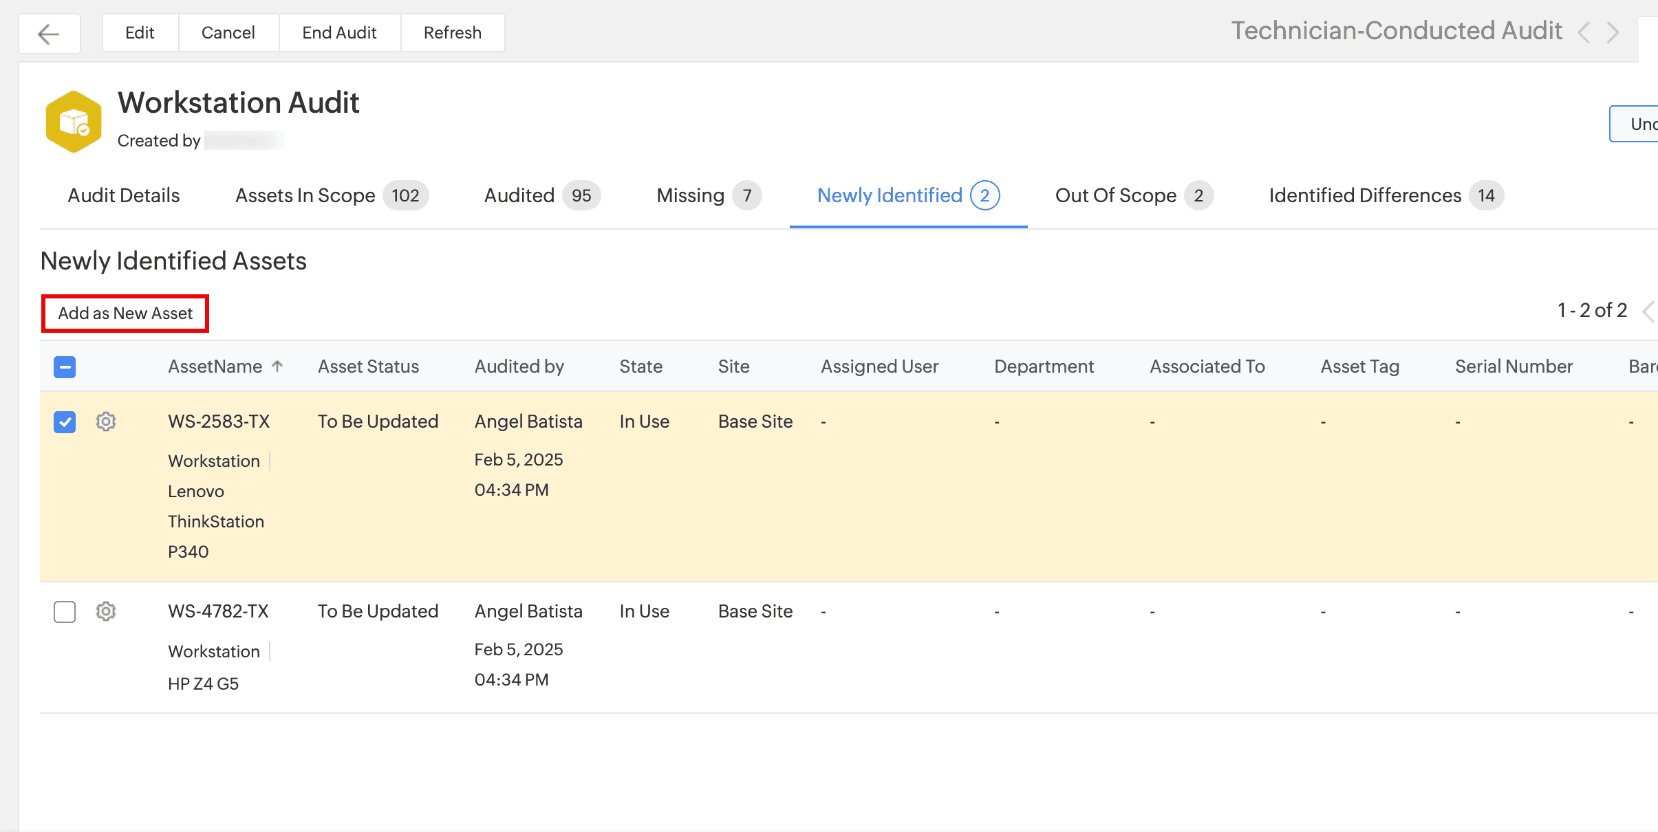The image size is (1658, 832).
Task: Click the Edit button
Action: [140, 33]
